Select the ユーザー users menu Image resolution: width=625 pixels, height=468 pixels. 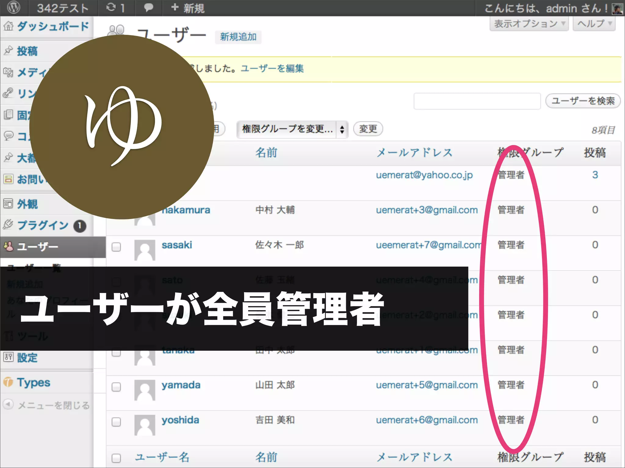click(53, 246)
